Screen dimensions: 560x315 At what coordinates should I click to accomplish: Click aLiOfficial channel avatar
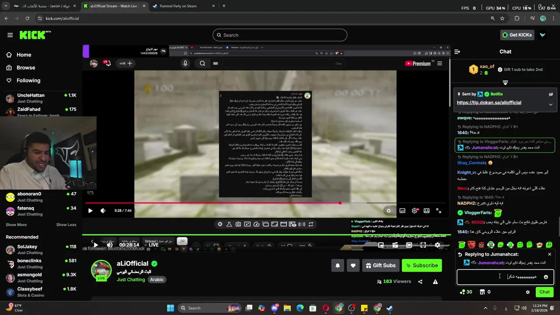pyautogui.click(x=101, y=270)
